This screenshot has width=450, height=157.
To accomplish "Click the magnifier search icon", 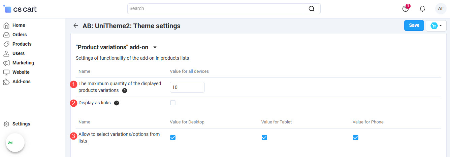I will 312,9.
